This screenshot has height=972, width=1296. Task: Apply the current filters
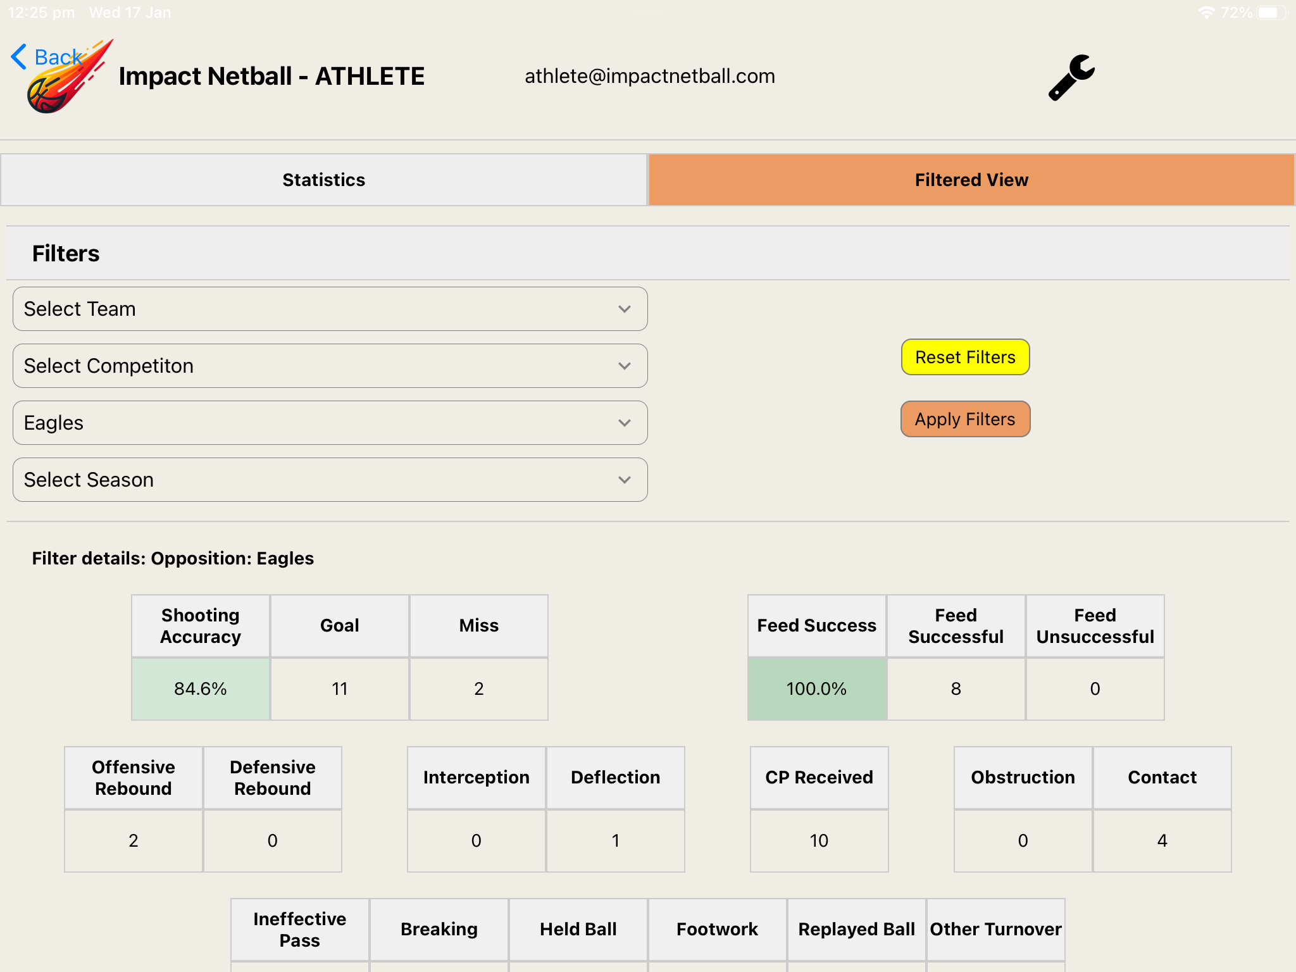point(965,419)
